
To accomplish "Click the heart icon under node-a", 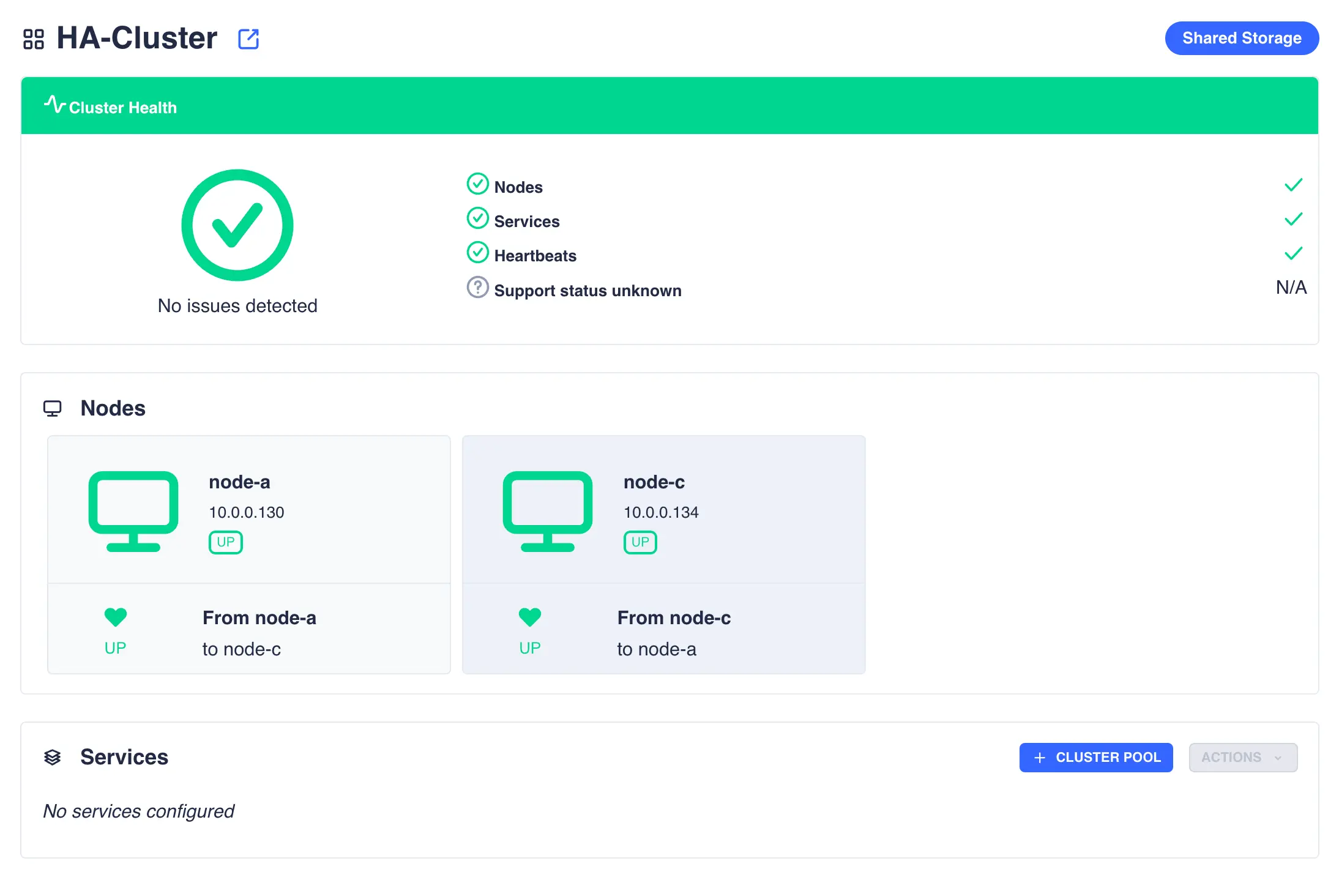I will 115,617.
